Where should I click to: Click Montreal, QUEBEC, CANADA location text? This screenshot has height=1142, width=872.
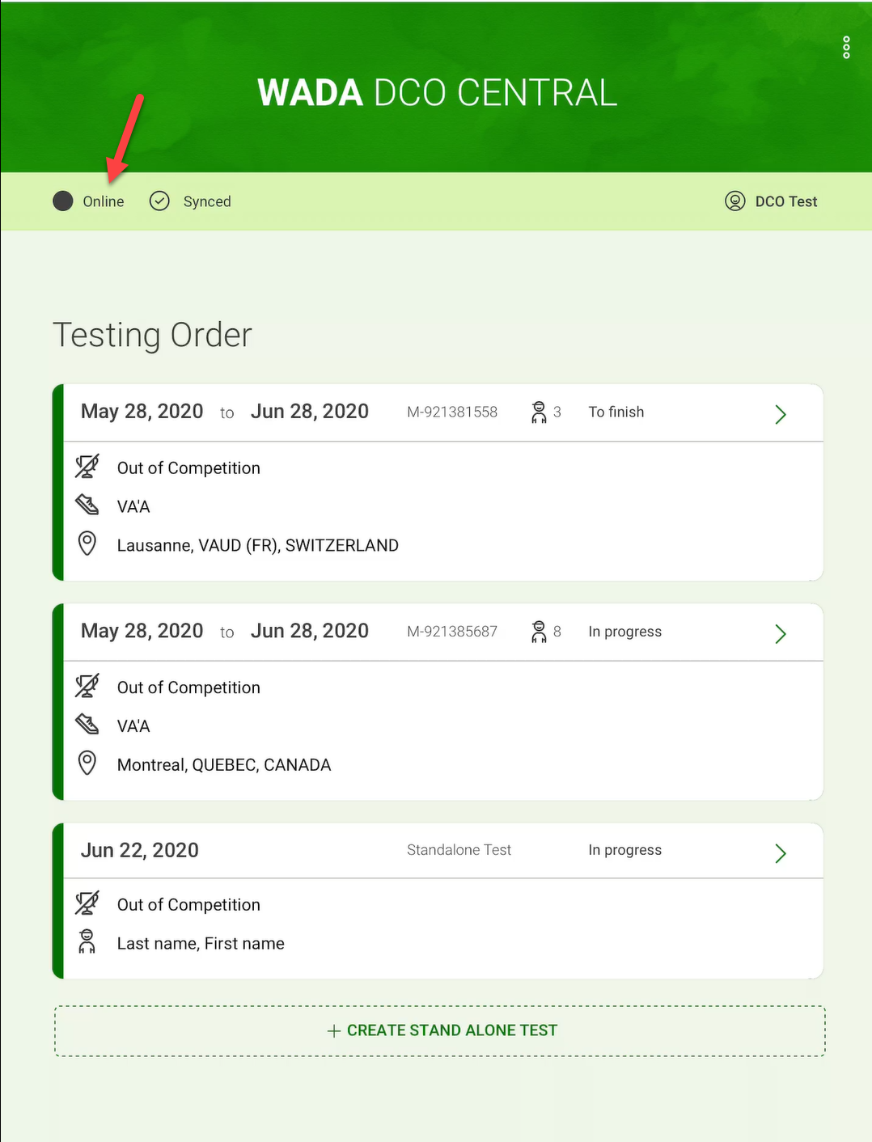click(x=224, y=764)
